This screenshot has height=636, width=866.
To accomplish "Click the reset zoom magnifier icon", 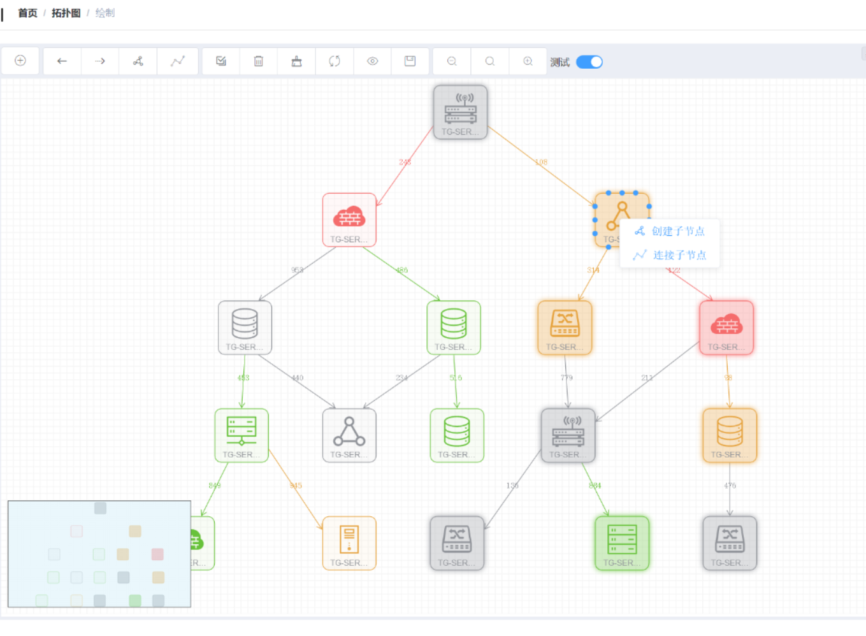I will [x=490, y=61].
